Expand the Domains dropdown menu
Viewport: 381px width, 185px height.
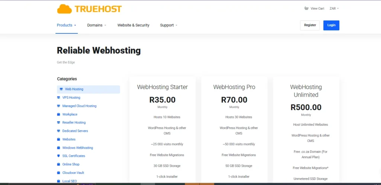[96, 25]
